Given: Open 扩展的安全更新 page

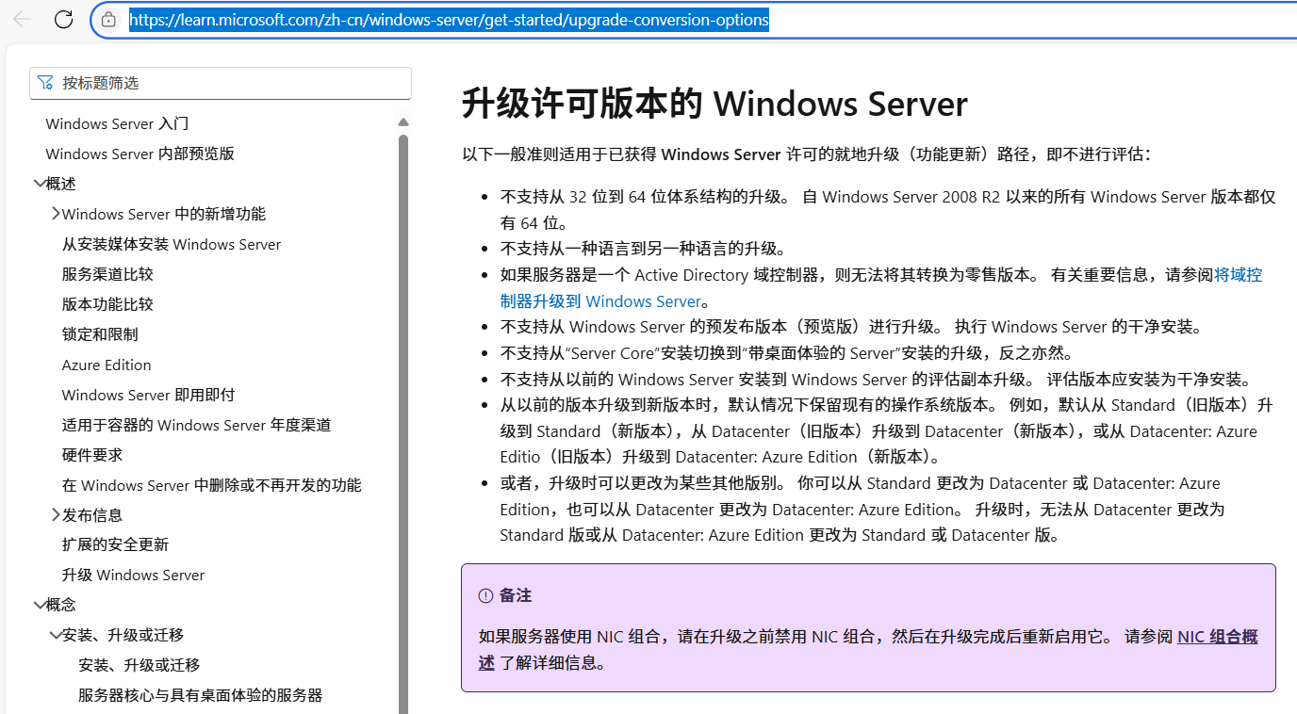Looking at the screenshot, I should [x=115, y=544].
